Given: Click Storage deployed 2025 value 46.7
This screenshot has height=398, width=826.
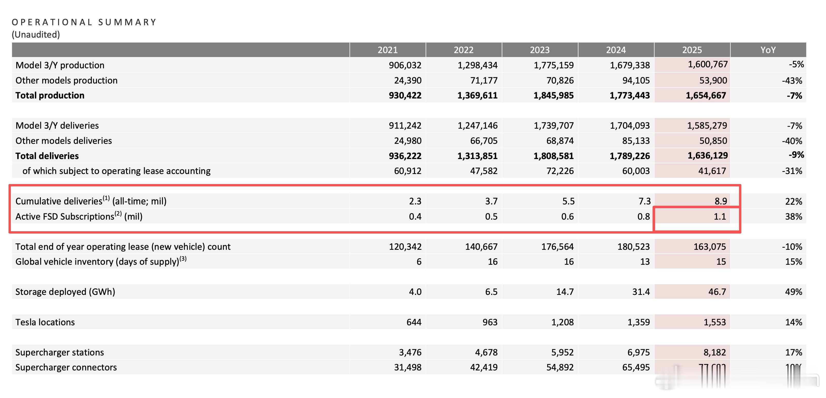Looking at the screenshot, I should coord(717,292).
